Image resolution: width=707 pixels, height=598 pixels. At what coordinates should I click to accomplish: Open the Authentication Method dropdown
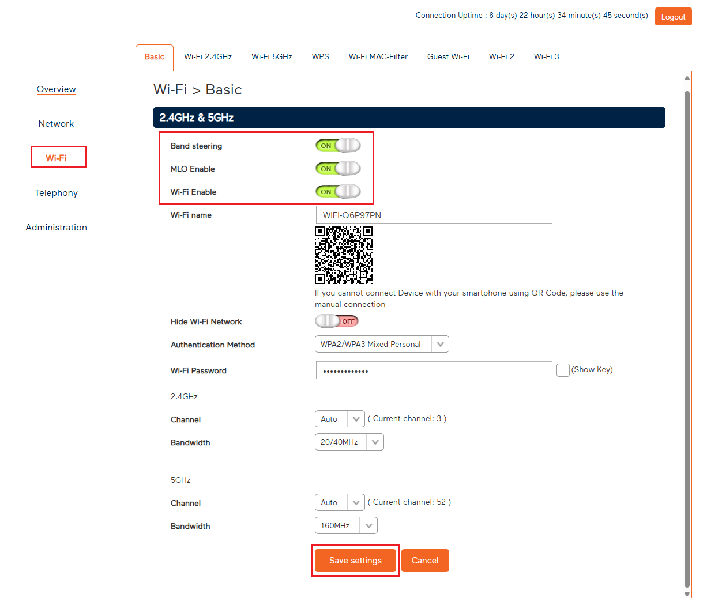pyautogui.click(x=440, y=344)
